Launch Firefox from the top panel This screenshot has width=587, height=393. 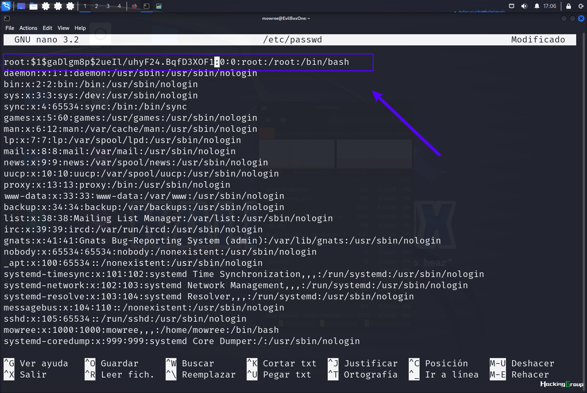click(x=134, y=6)
